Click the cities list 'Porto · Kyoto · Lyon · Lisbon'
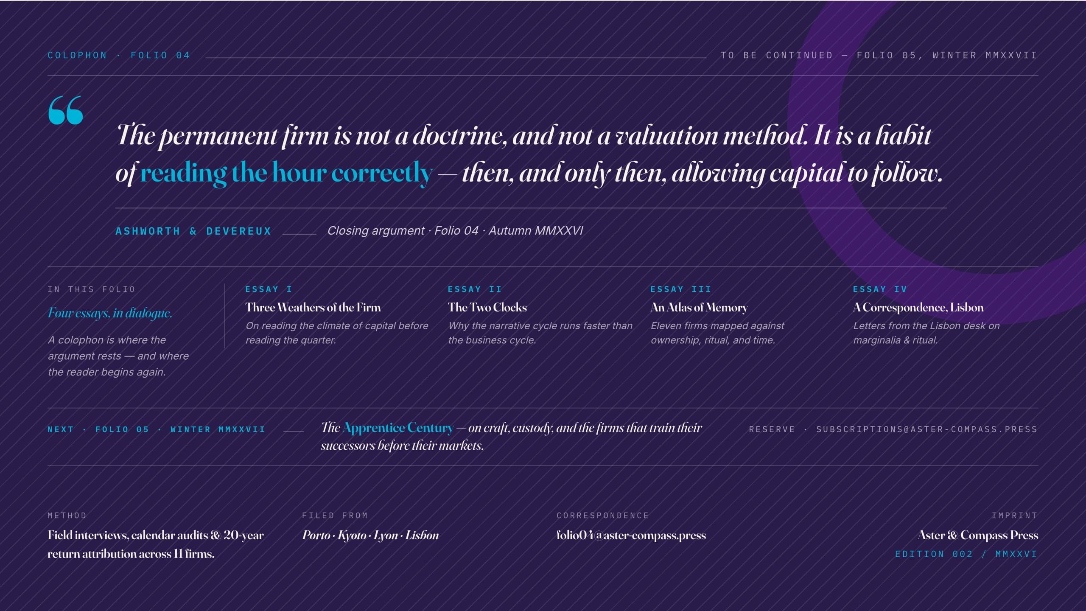Image resolution: width=1086 pixels, height=611 pixels. coord(370,535)
